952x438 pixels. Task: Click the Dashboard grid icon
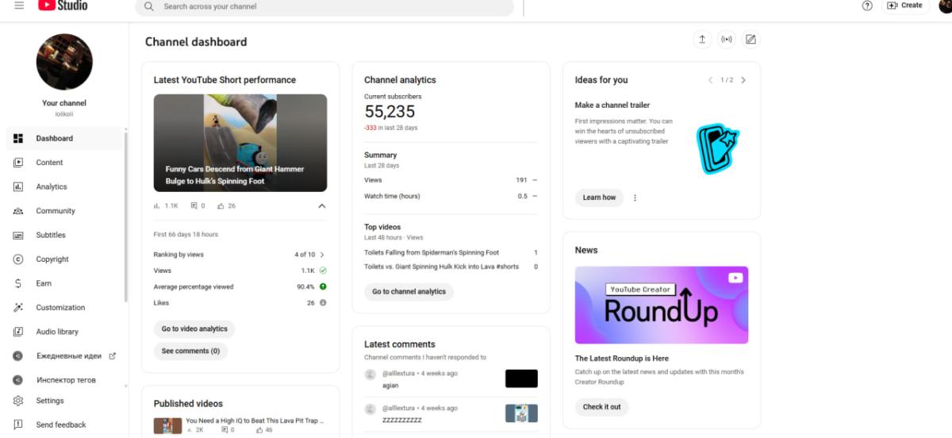(x=18, y=138)
